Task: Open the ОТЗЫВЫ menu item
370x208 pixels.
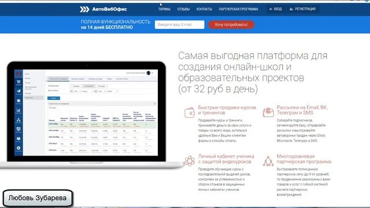Action: click(183, 9)
